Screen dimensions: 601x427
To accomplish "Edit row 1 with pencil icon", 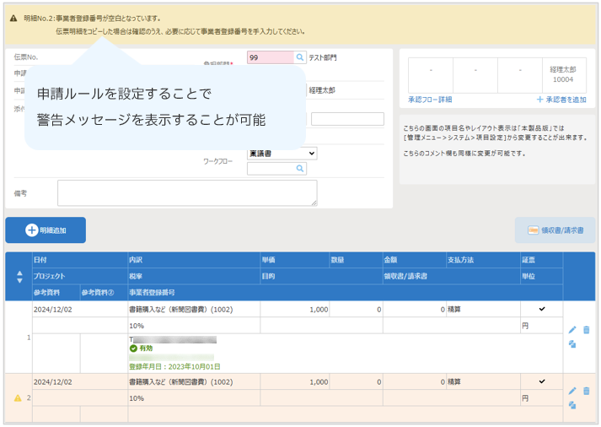I will [572, 330].
